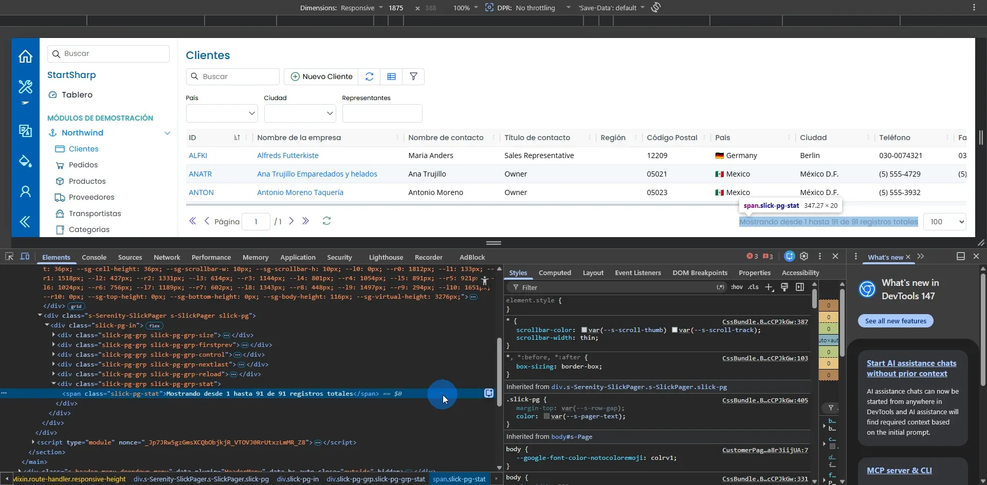Open Pedidos in the Northwind menu

[x=83, y=165]
